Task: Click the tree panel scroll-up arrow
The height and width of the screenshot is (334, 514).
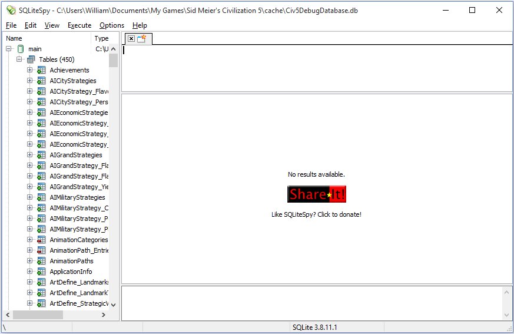Action: point(114,49)
